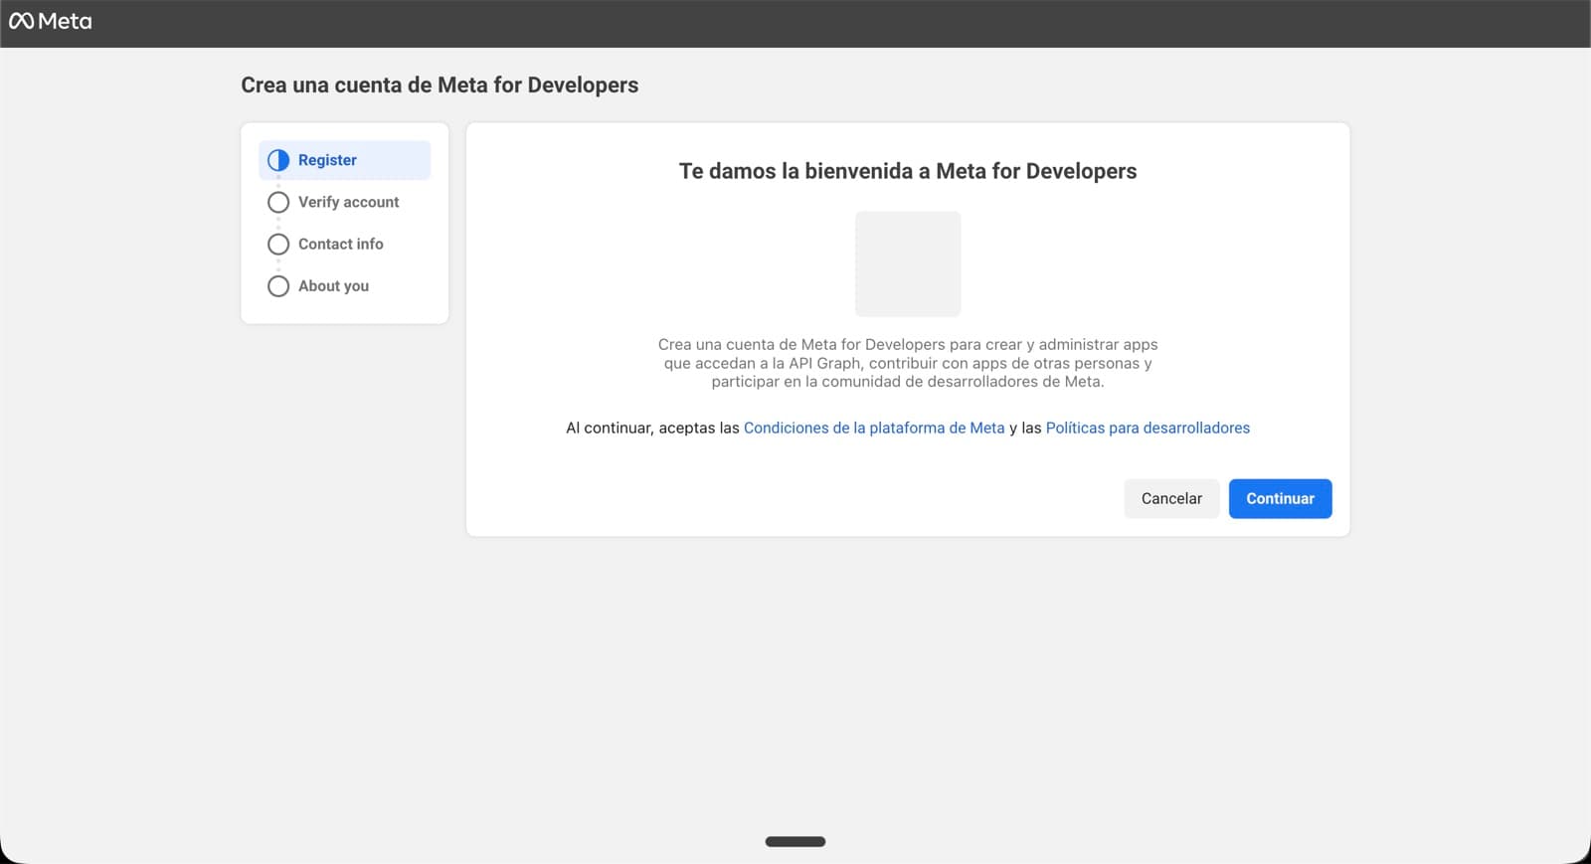Click the heading 'Te damos la bienvenida a Meta for Developers'

tap(908, 171)
